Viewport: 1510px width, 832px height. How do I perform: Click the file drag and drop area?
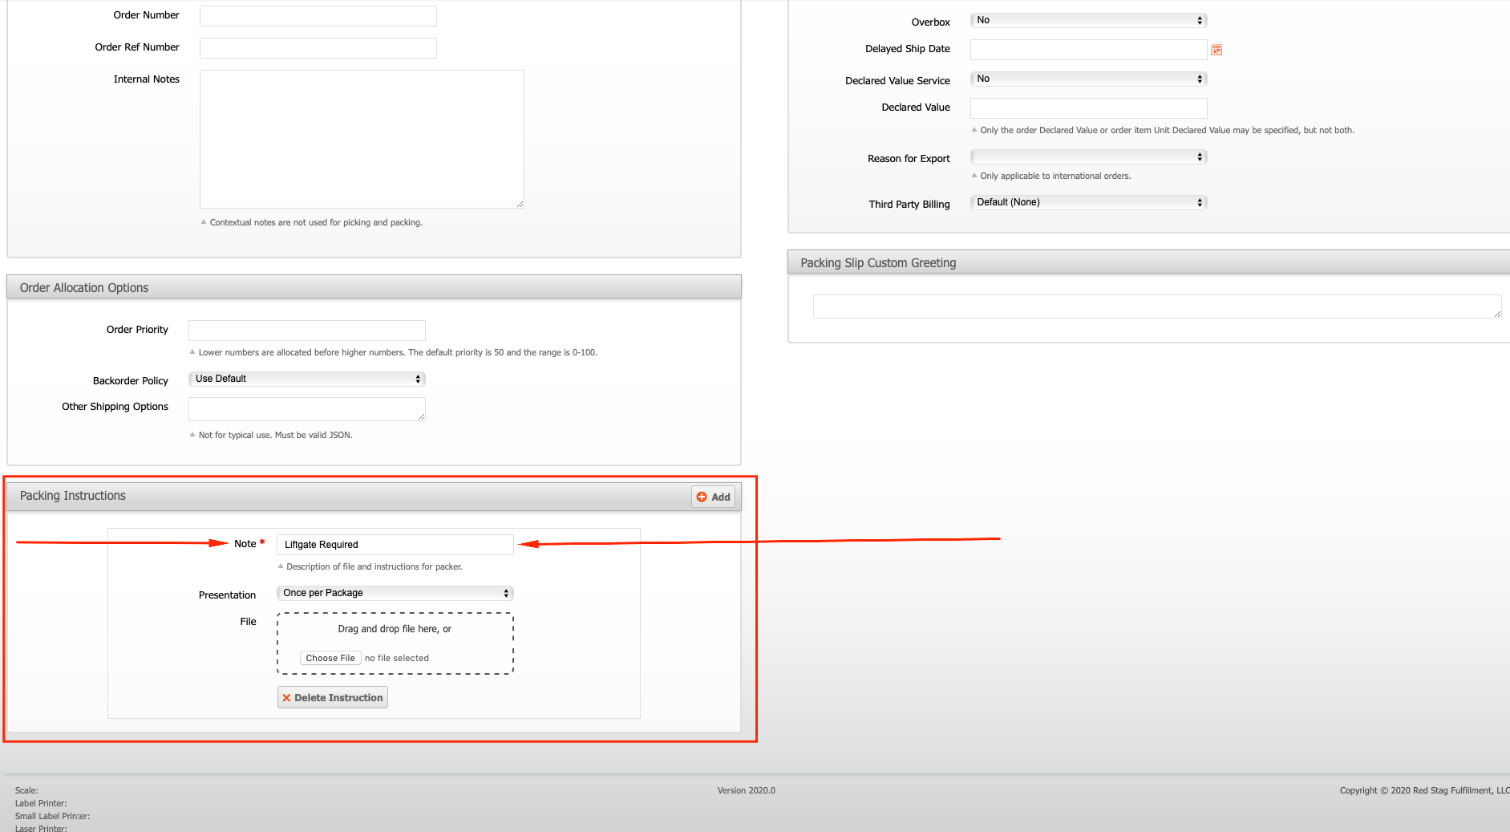point(395,643)
